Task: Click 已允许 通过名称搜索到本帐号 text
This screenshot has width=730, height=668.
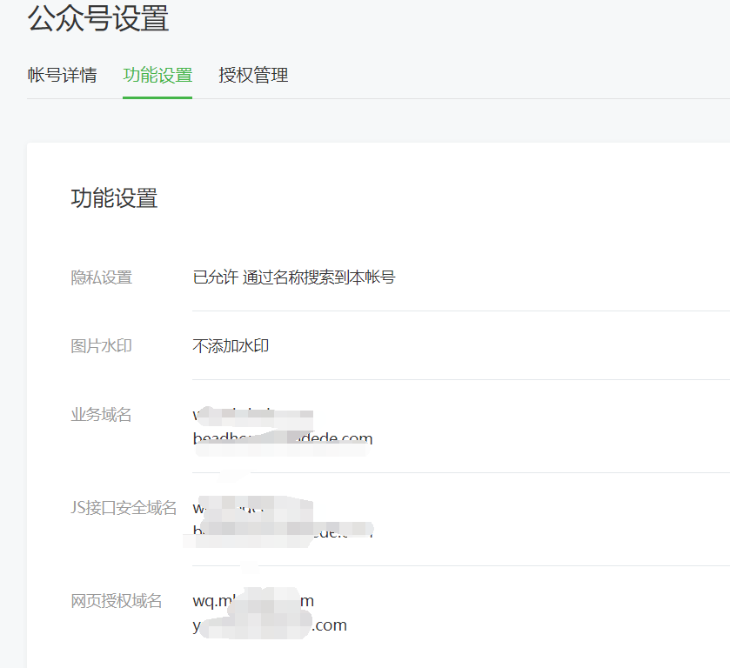Action: (x=294, y=277)
